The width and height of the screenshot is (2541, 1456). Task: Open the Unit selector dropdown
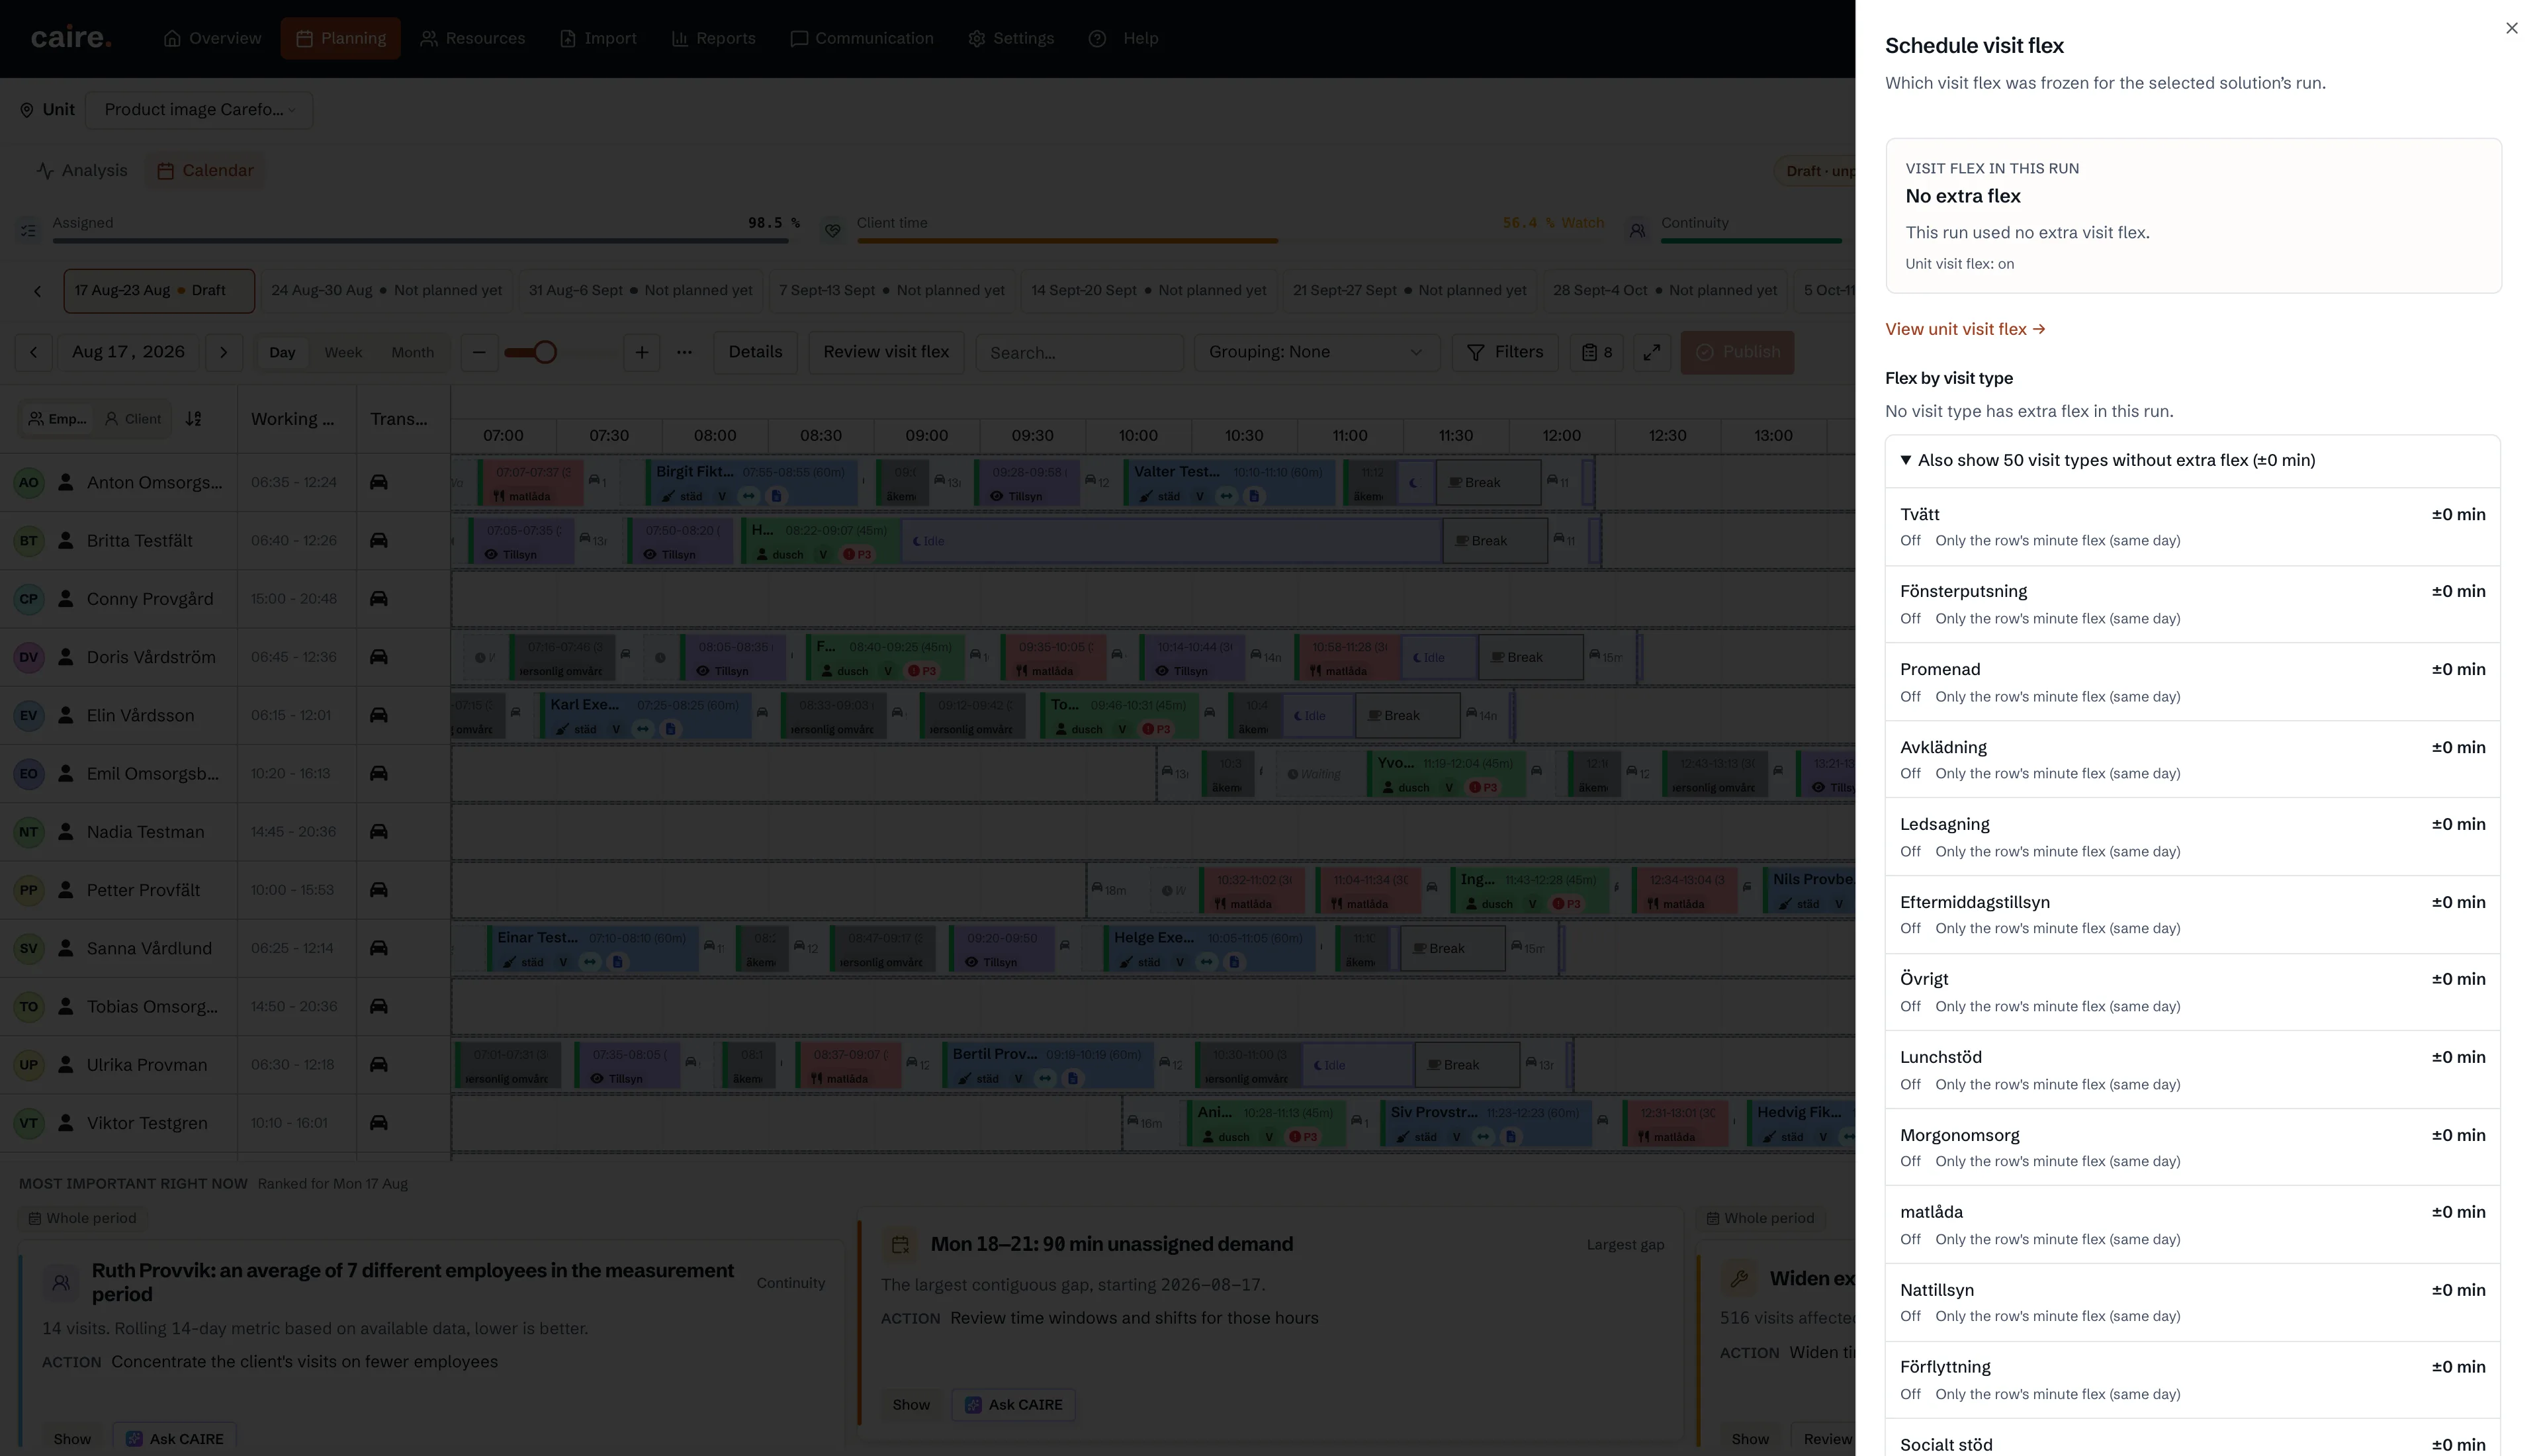[199, 110]
